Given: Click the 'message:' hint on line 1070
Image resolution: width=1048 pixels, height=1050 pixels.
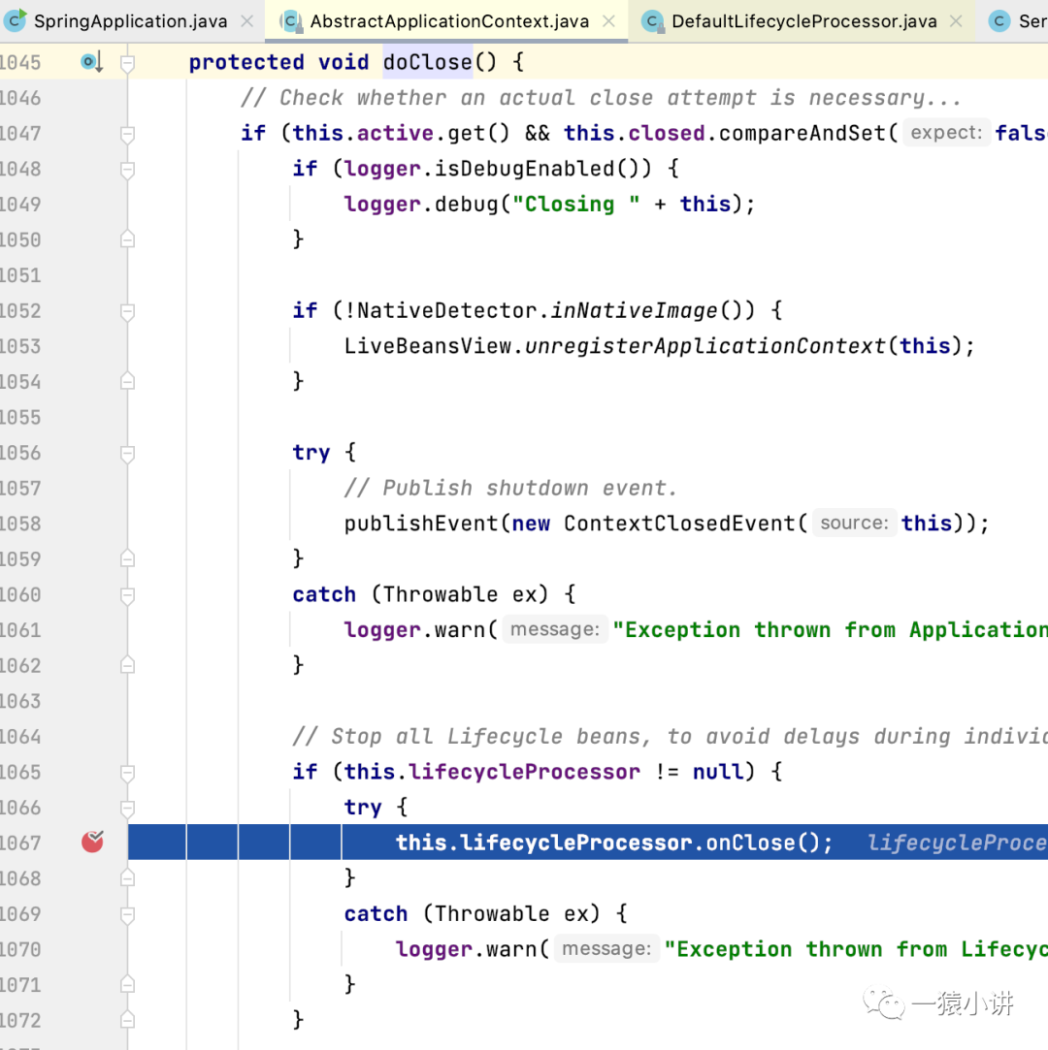Looking at the screenshot, I should point(606,949).
